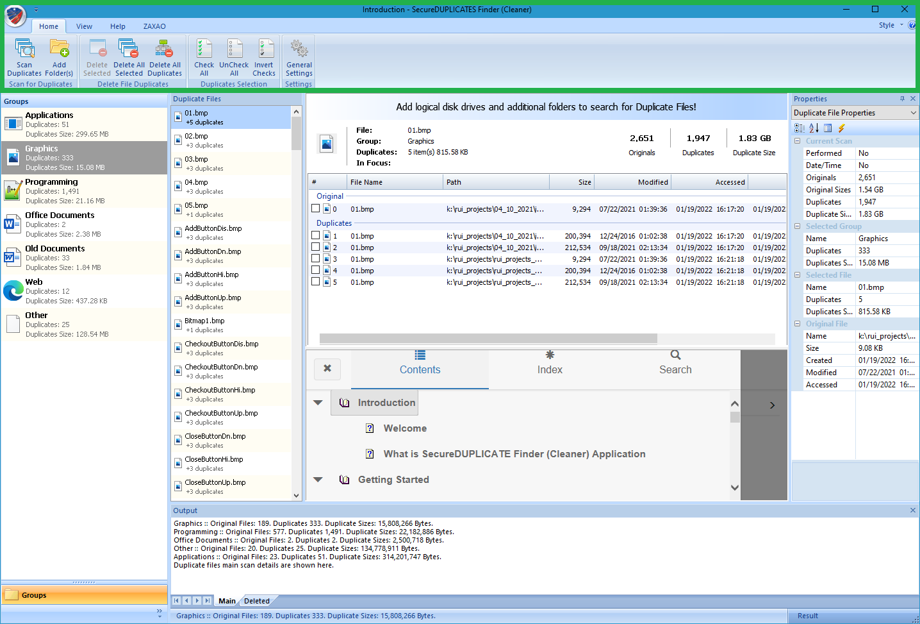This screenshot has width=920, height=624.
Task: Open the View ribbon tab
Action: [84, 26]
